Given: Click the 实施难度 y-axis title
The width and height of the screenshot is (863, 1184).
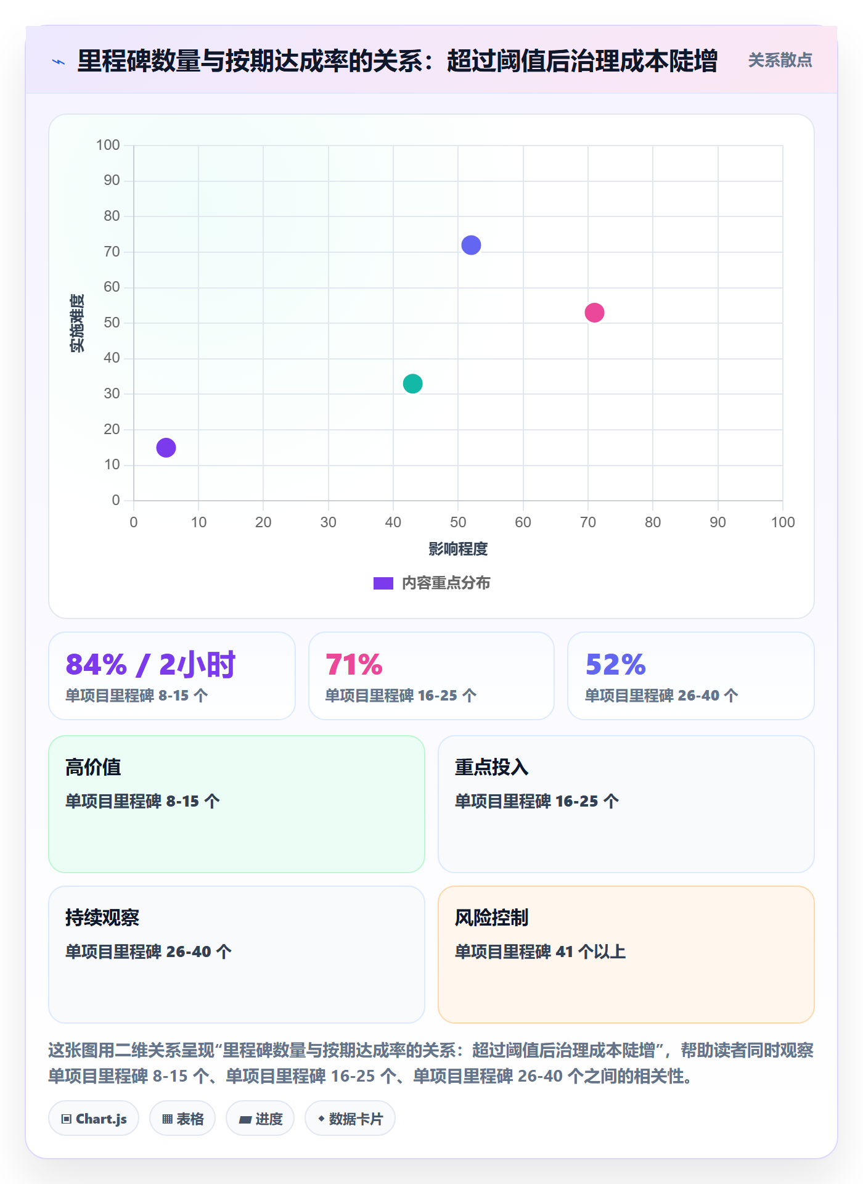Looking at the screenshot, I should tap(77, 323).
